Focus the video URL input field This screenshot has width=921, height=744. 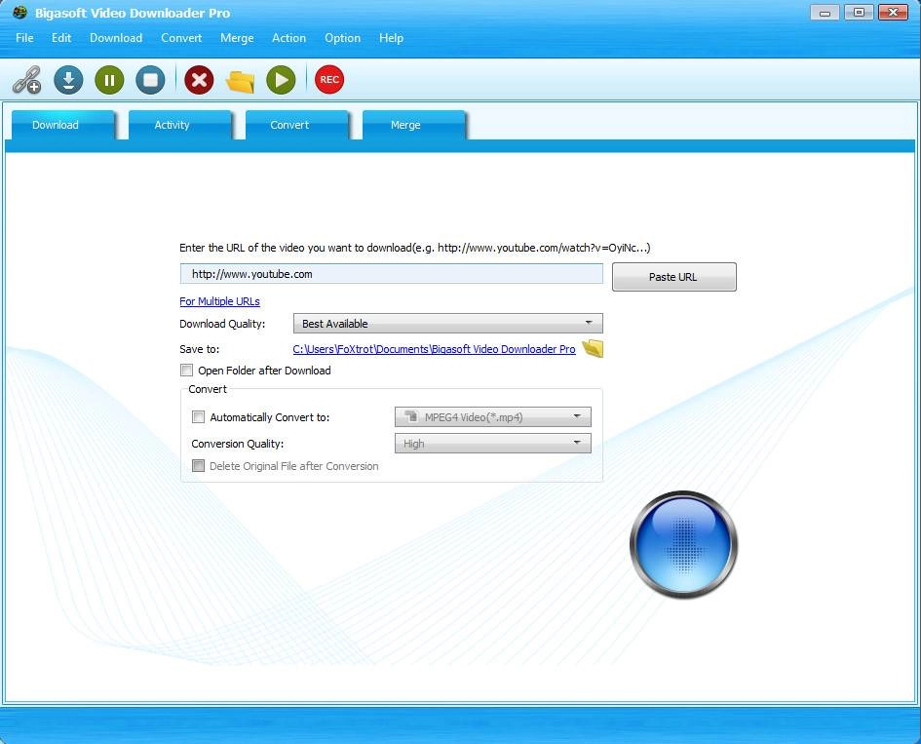click(x=391, y=274)
